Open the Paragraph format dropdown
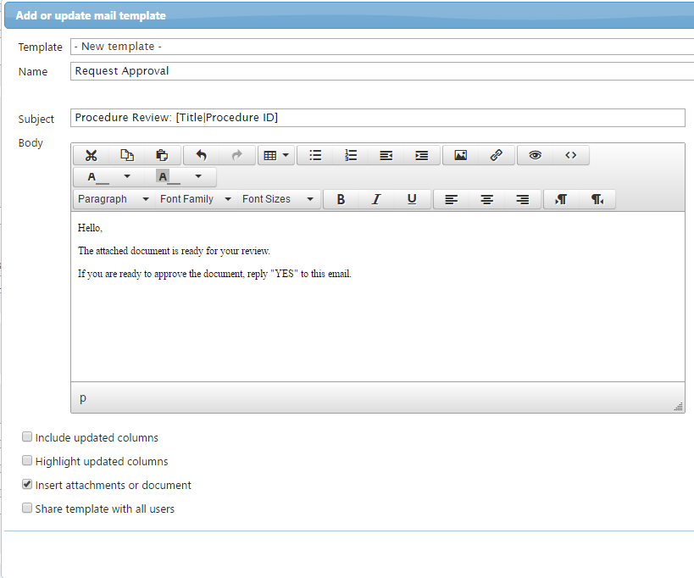694x578 pixels. tap(114, 199)
